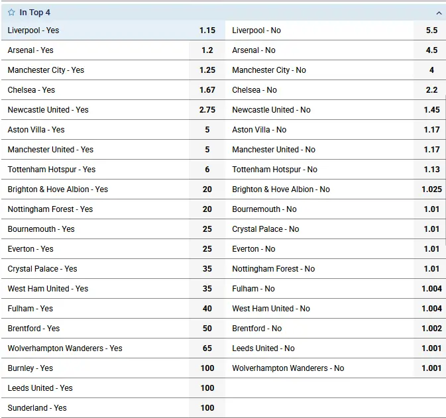Click the star favorite icon beside In Top 4
The image size is (446, 418).
pos(11,13)
